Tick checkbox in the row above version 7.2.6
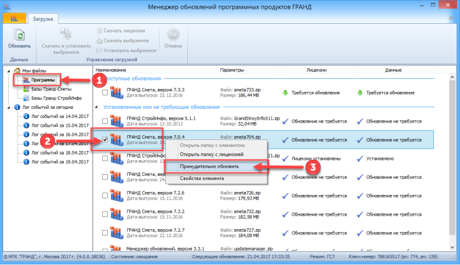The width and height of the screenshot is (460, 265). pos(105,177)
